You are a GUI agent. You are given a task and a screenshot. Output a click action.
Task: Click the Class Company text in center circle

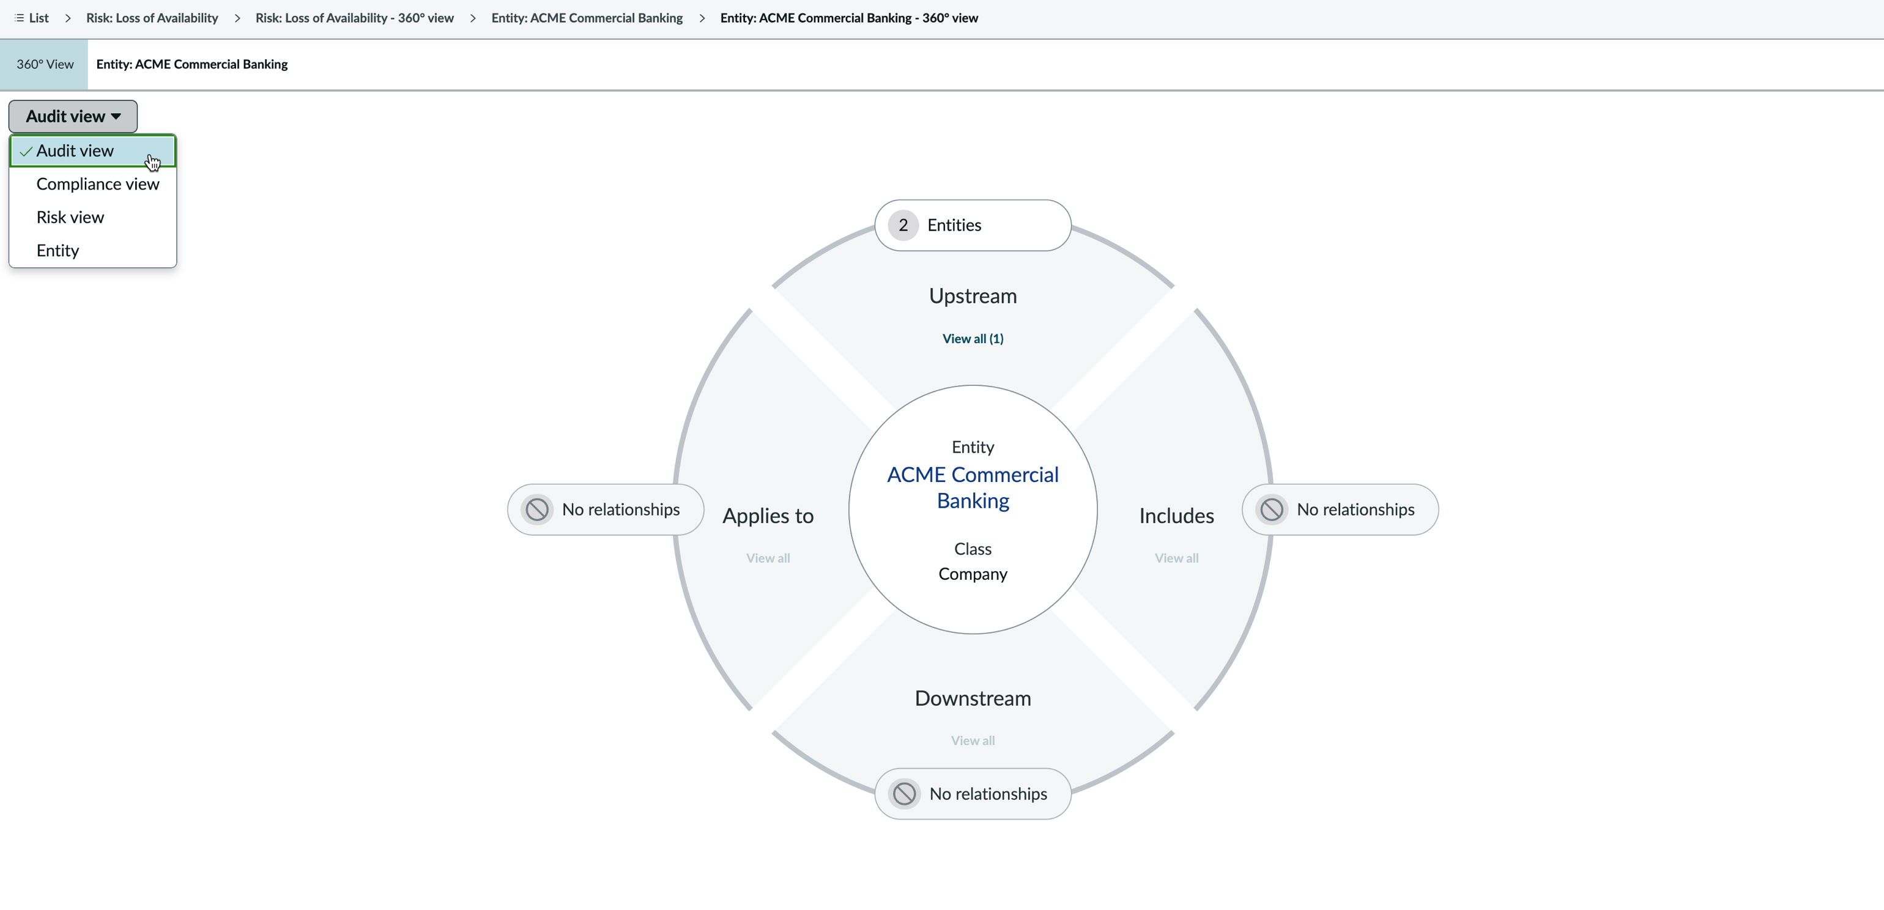coord(973,561)
